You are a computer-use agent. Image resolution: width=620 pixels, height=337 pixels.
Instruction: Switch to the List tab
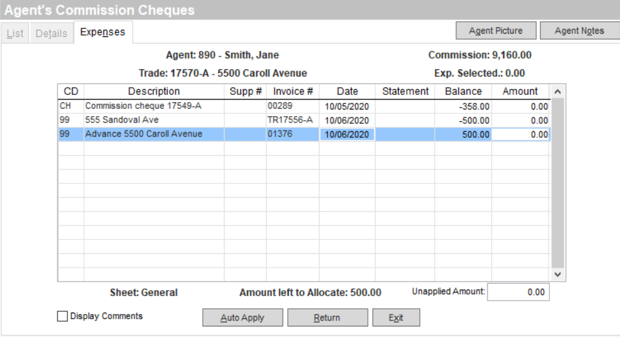15,33
